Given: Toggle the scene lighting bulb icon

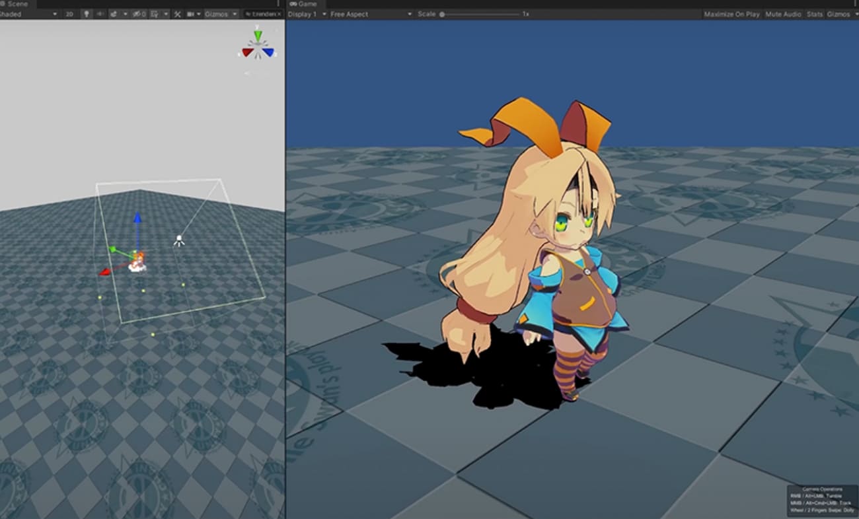Looking at the screenshot, I should [86, 14].
